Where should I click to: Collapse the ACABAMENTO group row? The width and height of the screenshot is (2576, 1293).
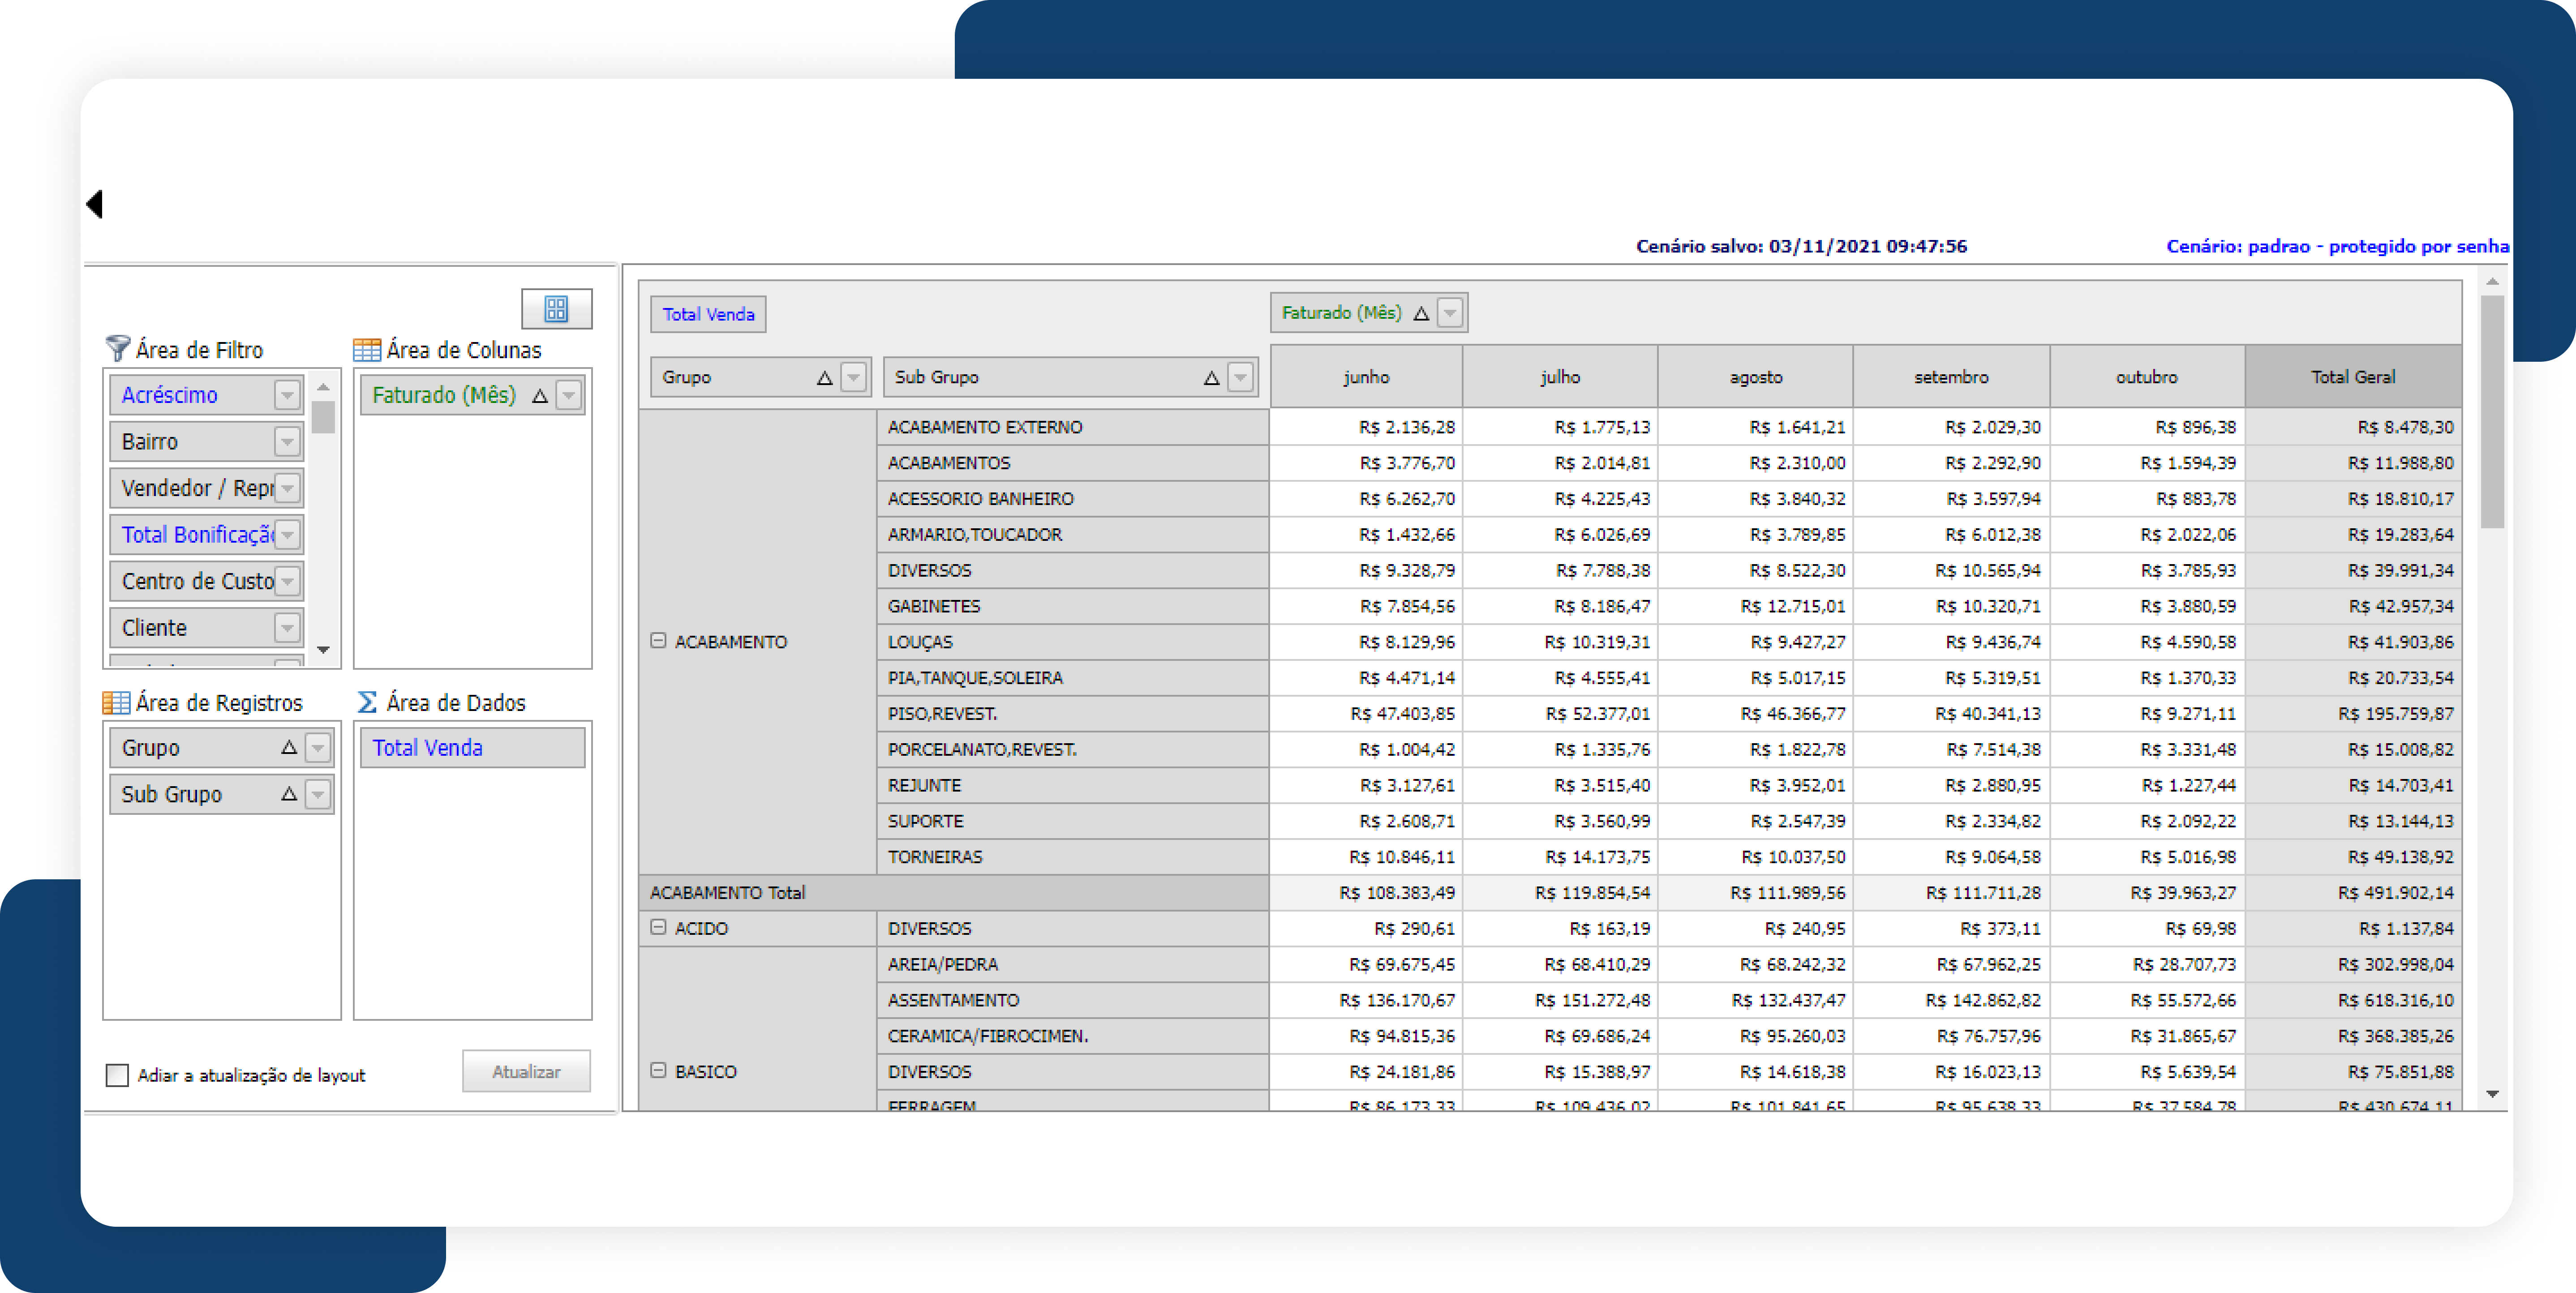tap(658, 641)
